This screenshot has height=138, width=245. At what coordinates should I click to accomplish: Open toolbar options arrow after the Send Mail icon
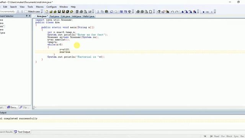93,12
